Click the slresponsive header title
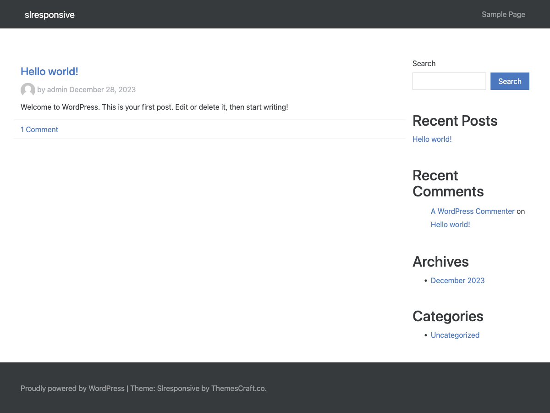 tap(49, 14)
